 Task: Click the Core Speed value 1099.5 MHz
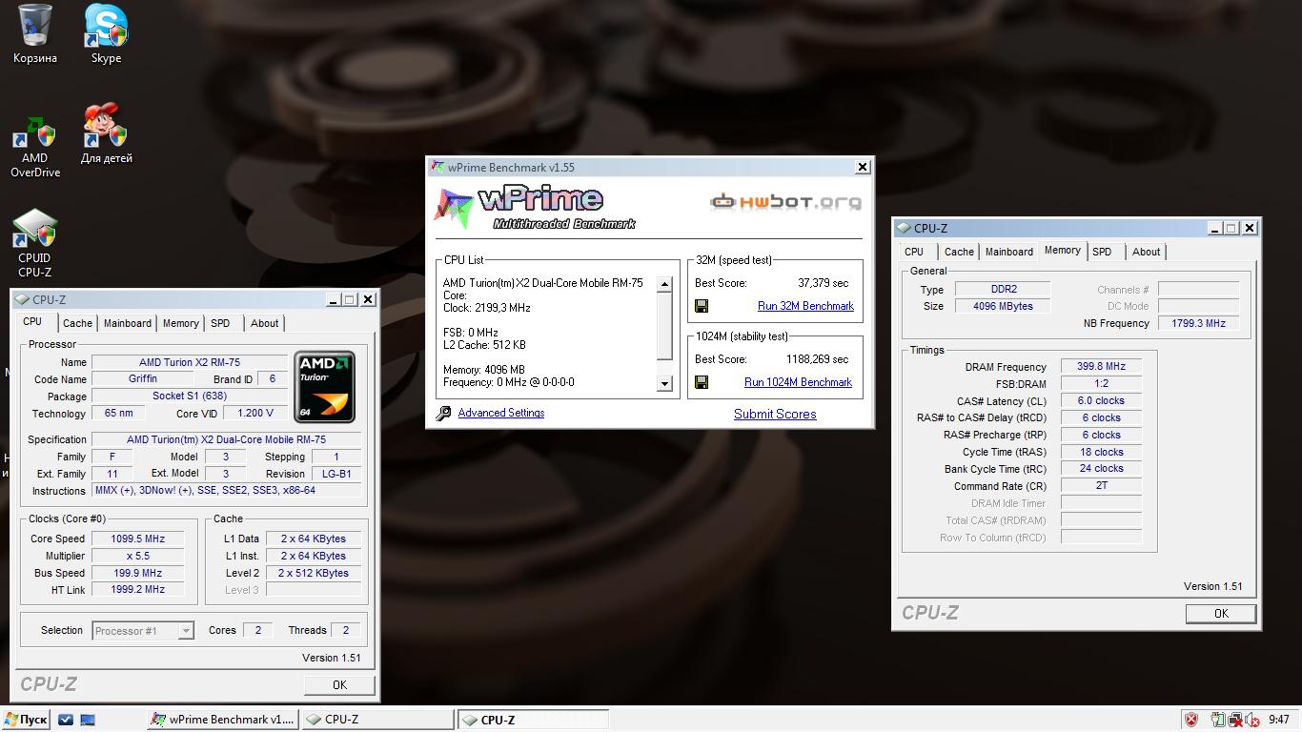pyautogui.click(x=137, y=539)
